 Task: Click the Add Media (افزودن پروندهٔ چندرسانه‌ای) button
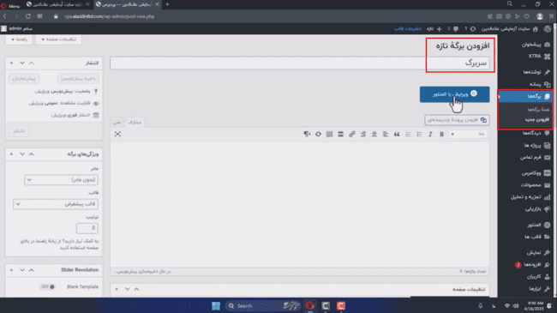click(457, 120)
